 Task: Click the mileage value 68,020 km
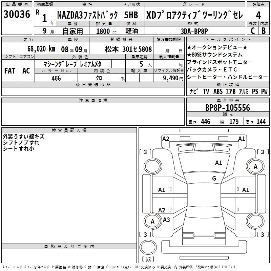pos(41,49)
